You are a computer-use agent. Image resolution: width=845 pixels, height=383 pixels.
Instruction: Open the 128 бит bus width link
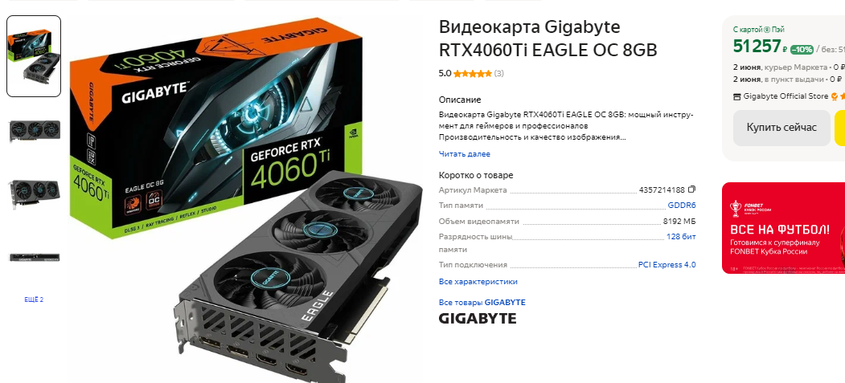[681, 236]
